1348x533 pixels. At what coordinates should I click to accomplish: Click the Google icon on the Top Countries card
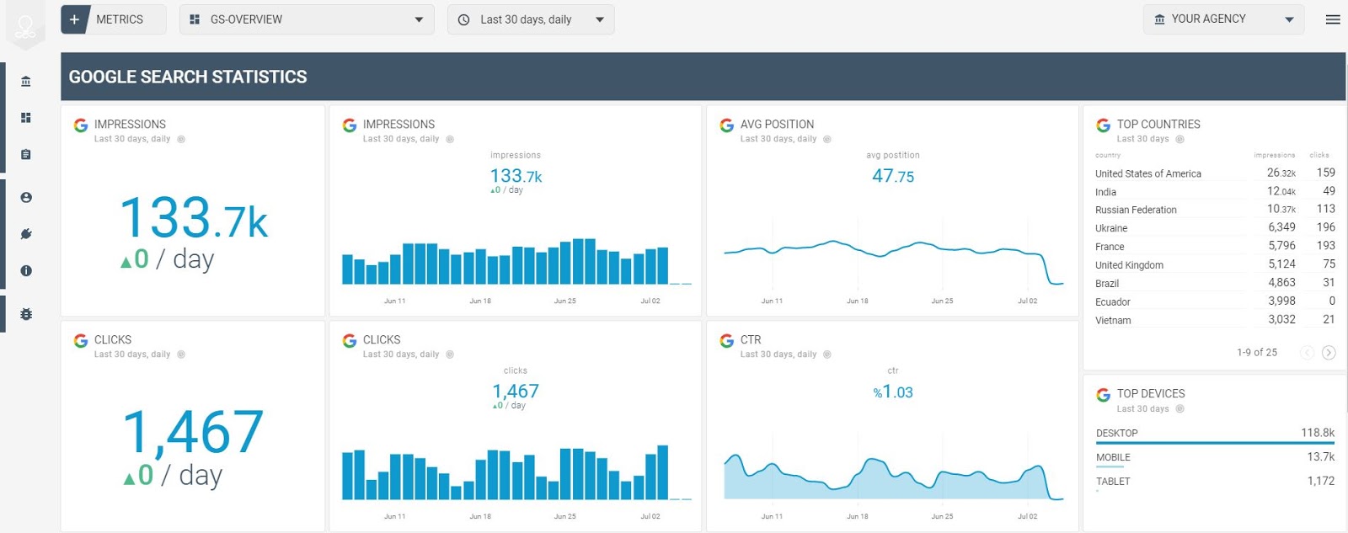pyautogui.click(x=1104, y=125)
